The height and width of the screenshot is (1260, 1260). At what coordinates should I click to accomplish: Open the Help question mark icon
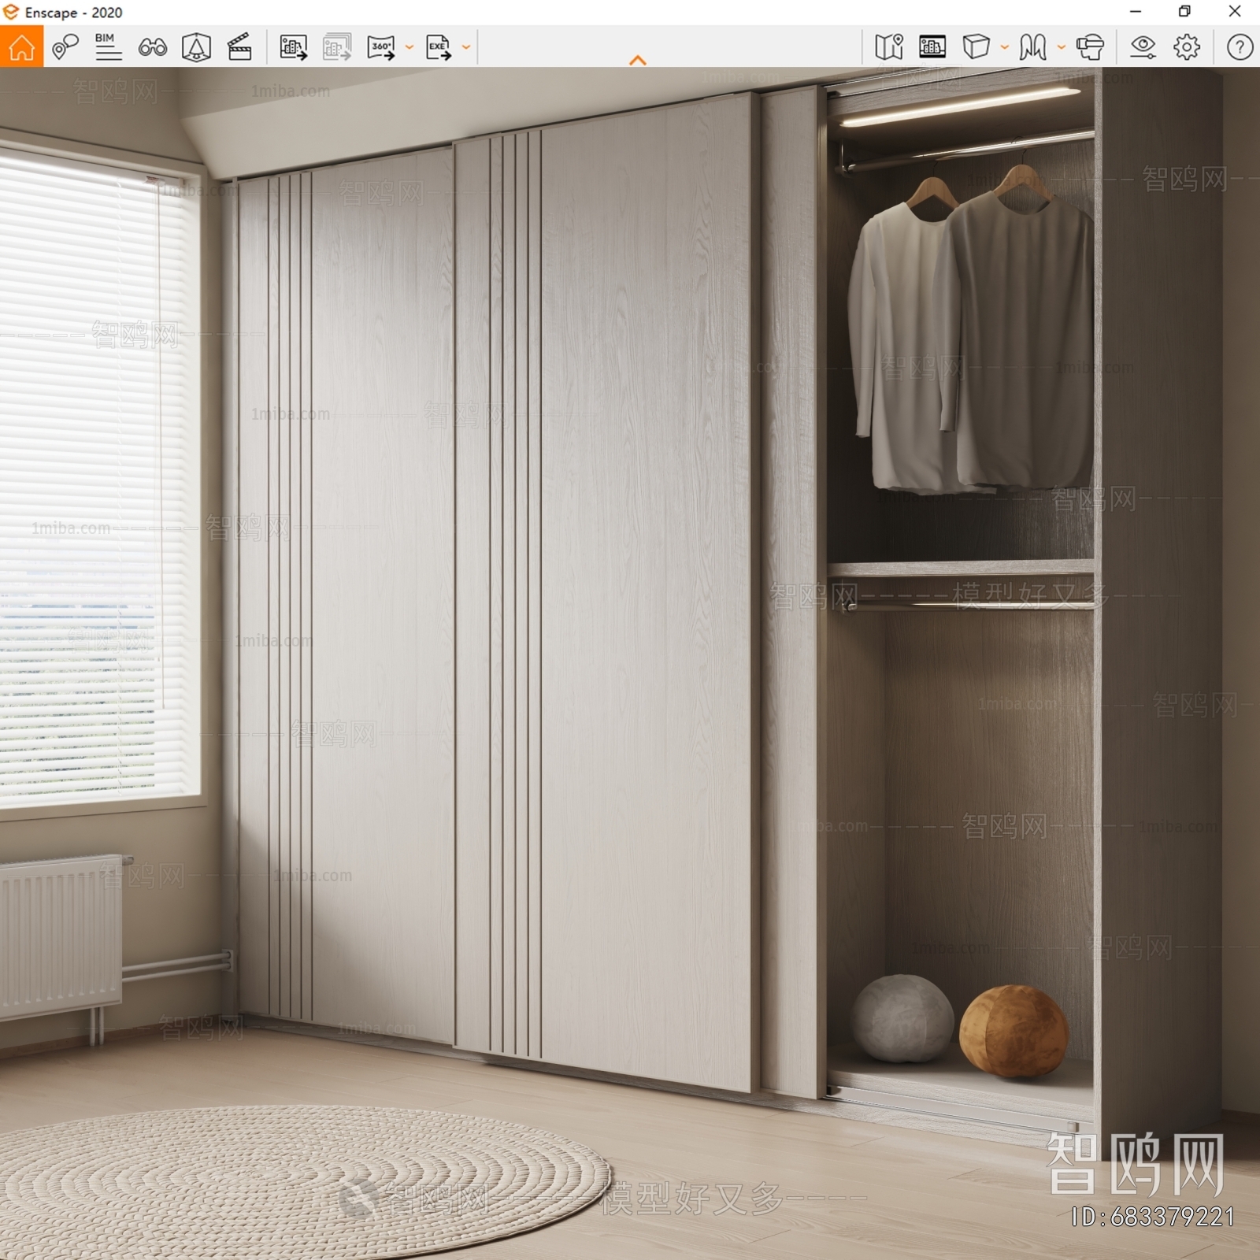coord(1240,47)
